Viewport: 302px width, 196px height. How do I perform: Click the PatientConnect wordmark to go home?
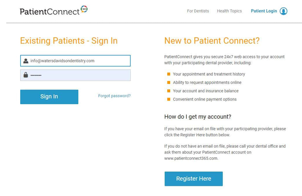click(50, 12)
